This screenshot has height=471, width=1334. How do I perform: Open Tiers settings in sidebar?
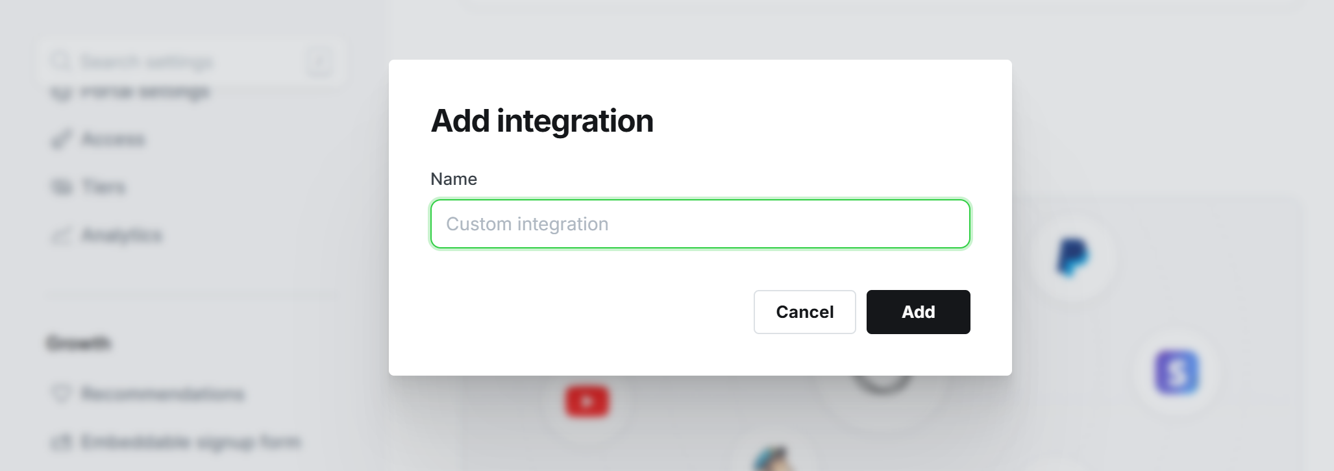click(105, 187)
